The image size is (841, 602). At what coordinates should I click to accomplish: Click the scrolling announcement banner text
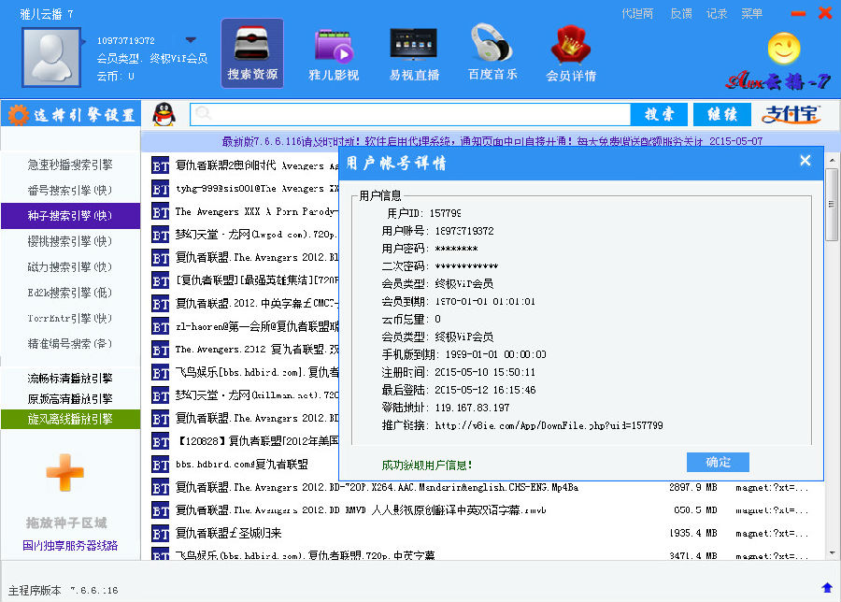coord(492,141)
